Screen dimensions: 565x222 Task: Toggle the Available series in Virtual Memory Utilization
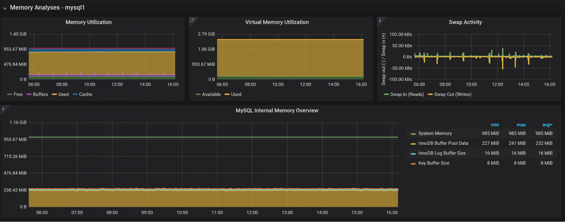tap(210, 94)
